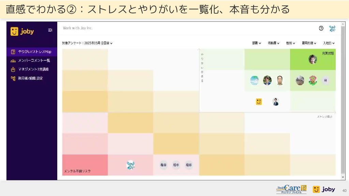The width and height of the screenshot is (349, 196).
Task: Expand the 入社日 filter dropdown
Action: [329, 43]
